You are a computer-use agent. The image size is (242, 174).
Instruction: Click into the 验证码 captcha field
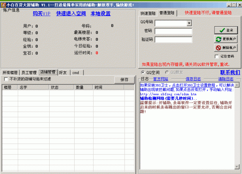[173, 40]
